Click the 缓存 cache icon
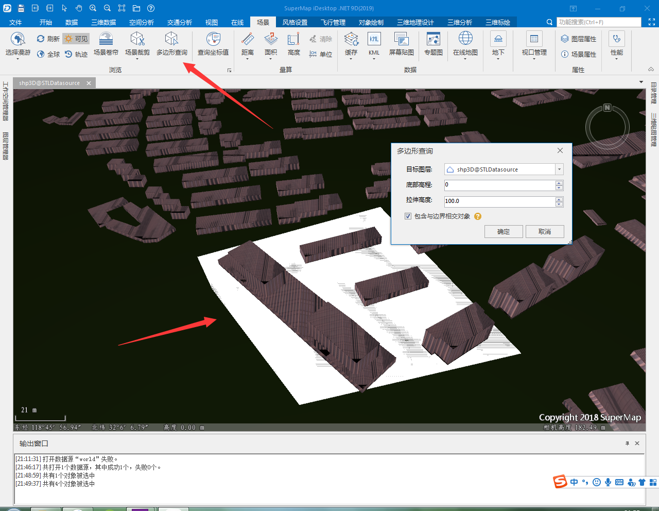This screenshot has width=659, height=511. coord(351,39)
